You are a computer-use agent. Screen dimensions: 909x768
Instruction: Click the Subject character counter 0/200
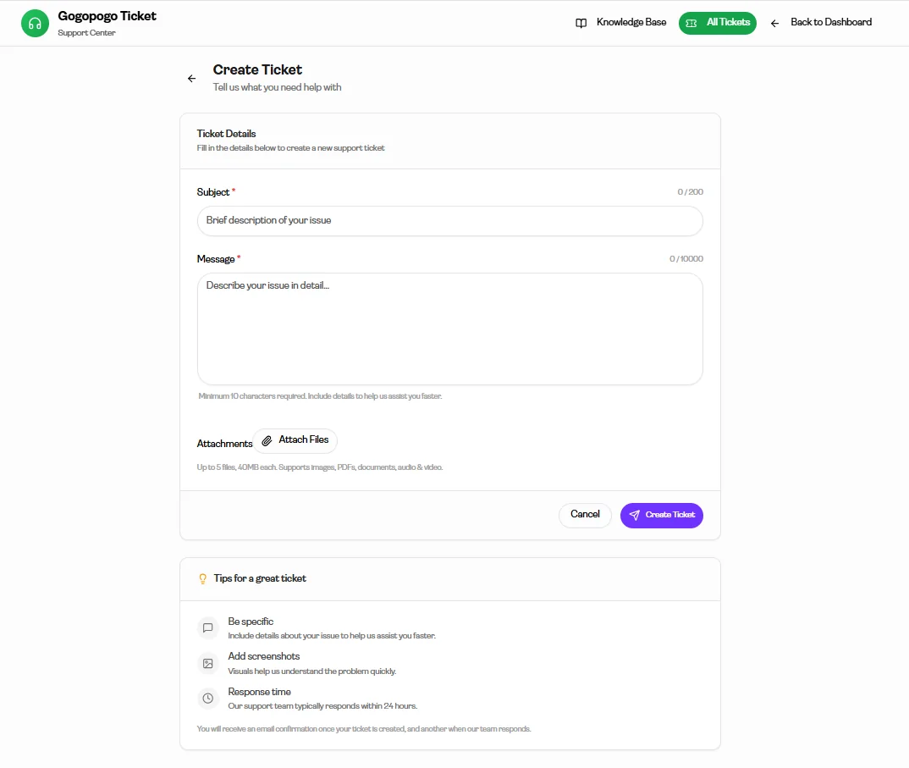[691, 192]
